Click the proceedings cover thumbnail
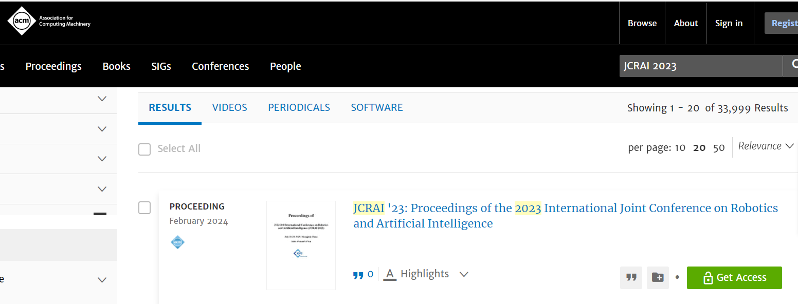This screenshot has width=798, height=304. [301, 245]
